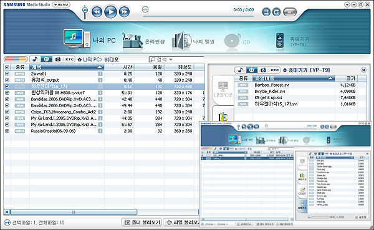Click home icon before 나의 PC breadcrumb
The image size is (374, 230).
[80, 59]
